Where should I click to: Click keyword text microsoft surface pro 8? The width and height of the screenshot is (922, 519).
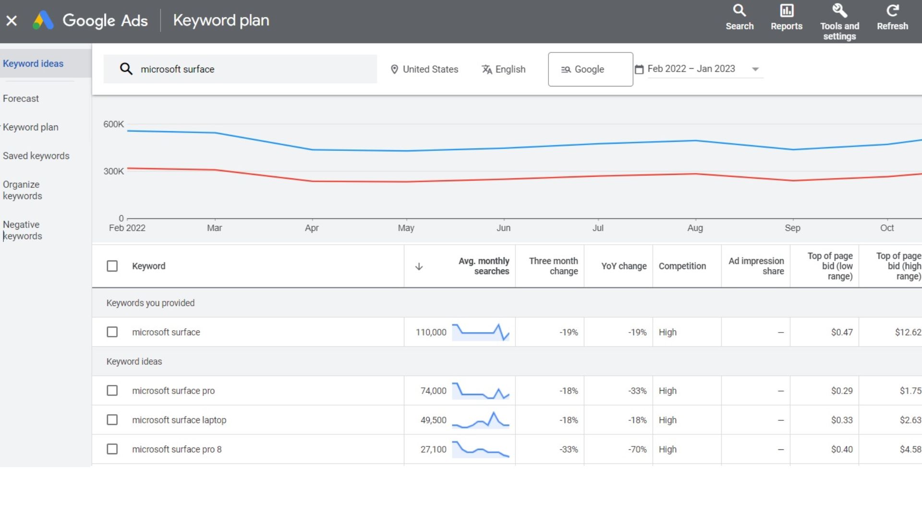[177, 449]
